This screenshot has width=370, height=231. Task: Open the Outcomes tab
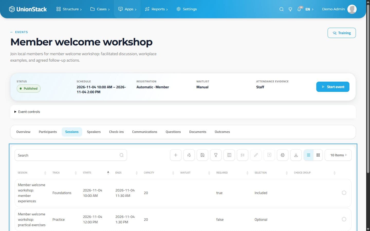coord(222,132)
